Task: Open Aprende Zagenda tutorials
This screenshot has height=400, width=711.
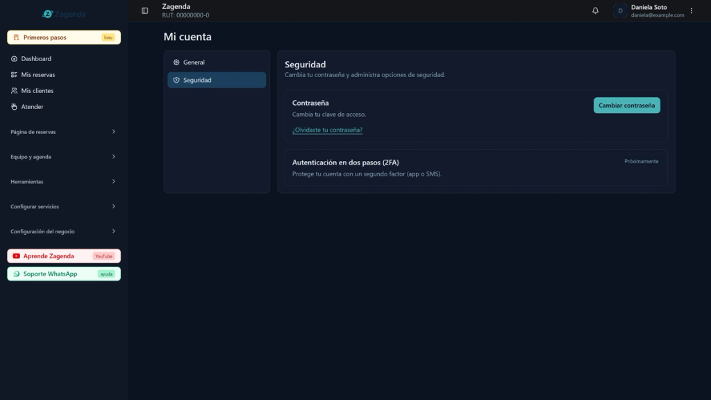Action: coord(63,256)
